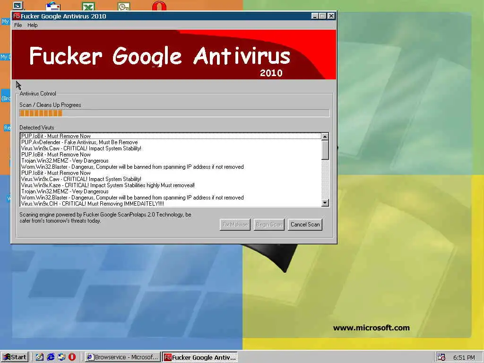Click the virus list scrollbar down arrow
Image resolution: width=484 pixels, height=363 pixels.
click(325, 203)
